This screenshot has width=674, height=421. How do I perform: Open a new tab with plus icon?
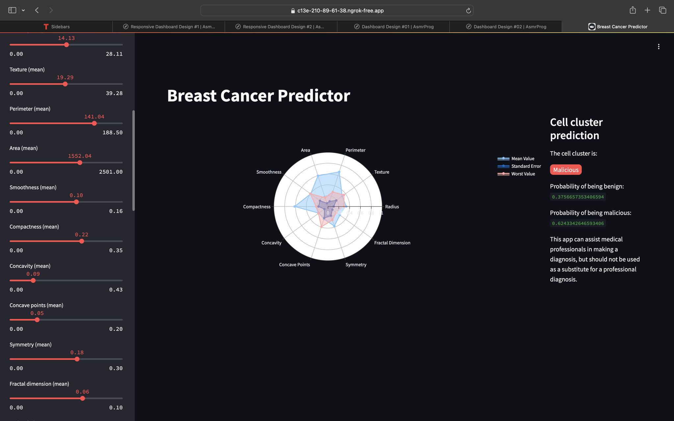coord(647,10)
